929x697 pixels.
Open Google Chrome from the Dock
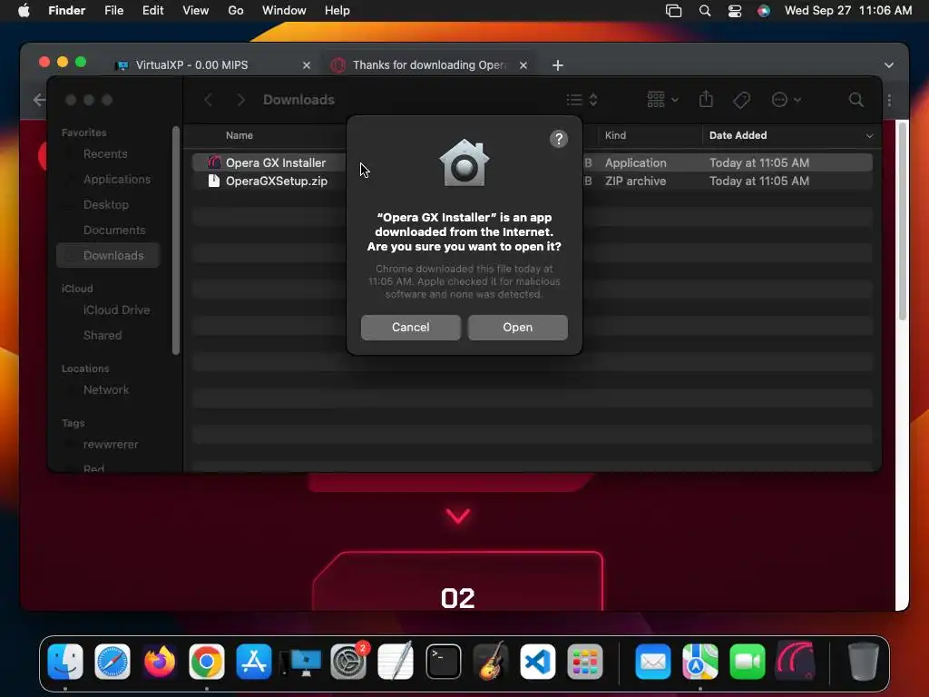click(x=207, y=661)
